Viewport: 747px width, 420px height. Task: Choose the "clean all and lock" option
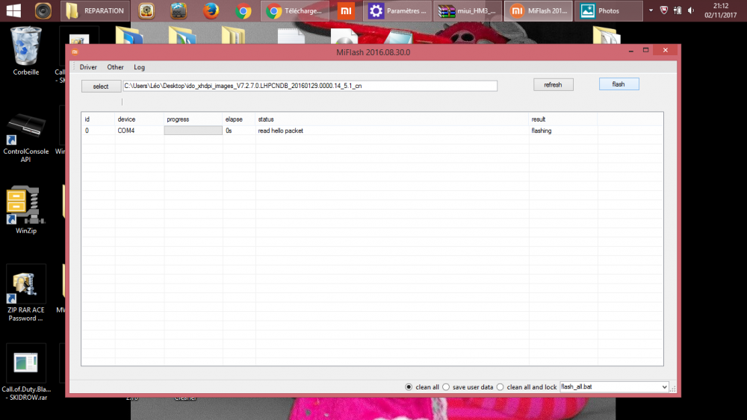[x=500, y=387]
